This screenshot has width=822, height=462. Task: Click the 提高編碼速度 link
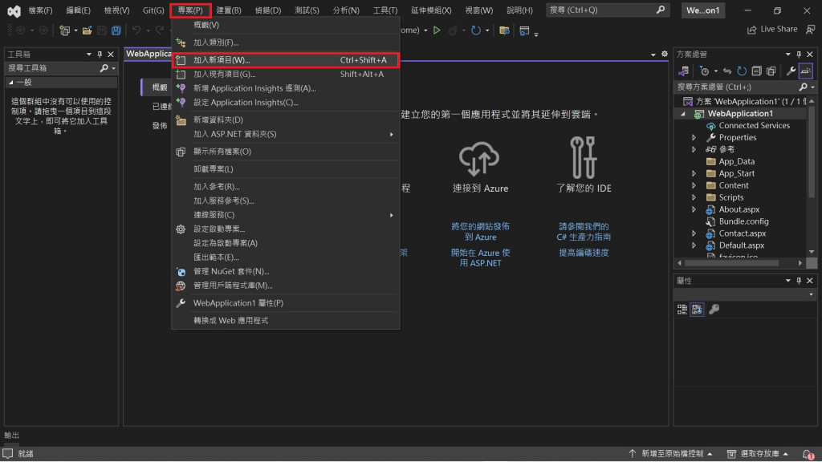coord(584,253)
